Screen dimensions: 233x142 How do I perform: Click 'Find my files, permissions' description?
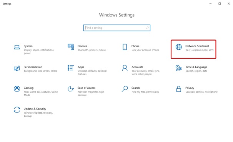click(145, 92)
